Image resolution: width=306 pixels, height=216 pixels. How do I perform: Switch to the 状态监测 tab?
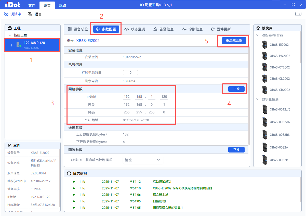click(x=135, y=29)
